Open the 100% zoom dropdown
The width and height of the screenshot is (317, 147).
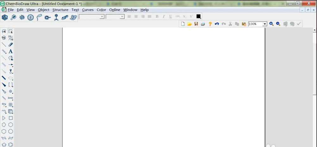[265, 24]
